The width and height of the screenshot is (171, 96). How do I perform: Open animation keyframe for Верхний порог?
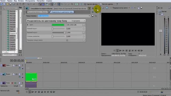(x=84, y=33)
